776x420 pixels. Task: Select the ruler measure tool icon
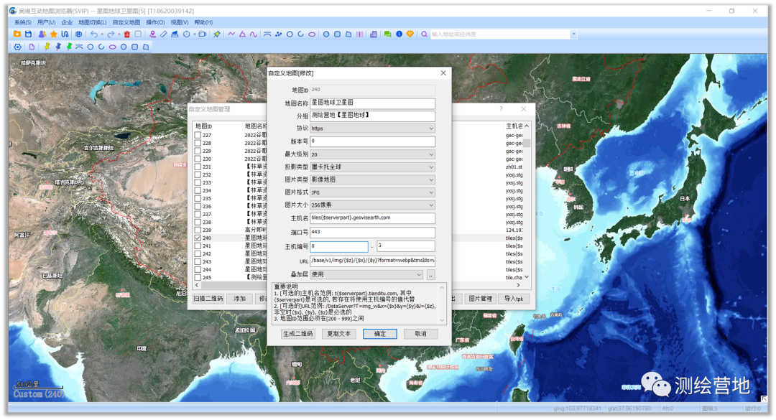tap(163, 34)
